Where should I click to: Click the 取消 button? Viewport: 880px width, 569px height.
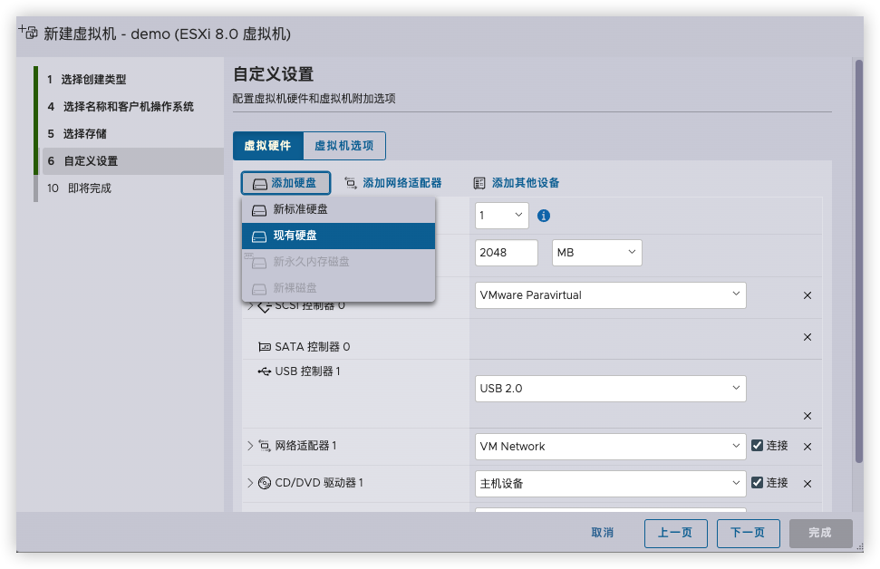pos(602,533)
